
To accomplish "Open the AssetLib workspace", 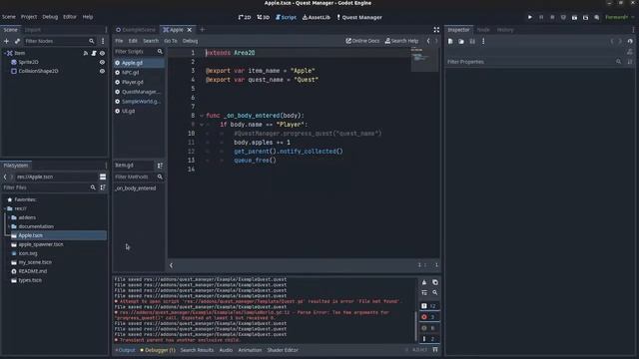I will (x=317, y=17).
